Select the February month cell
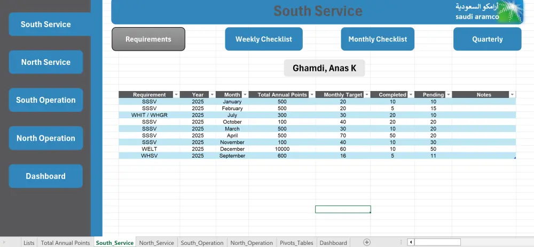Viewport: 534px width, 247px height. click(232, 108)
